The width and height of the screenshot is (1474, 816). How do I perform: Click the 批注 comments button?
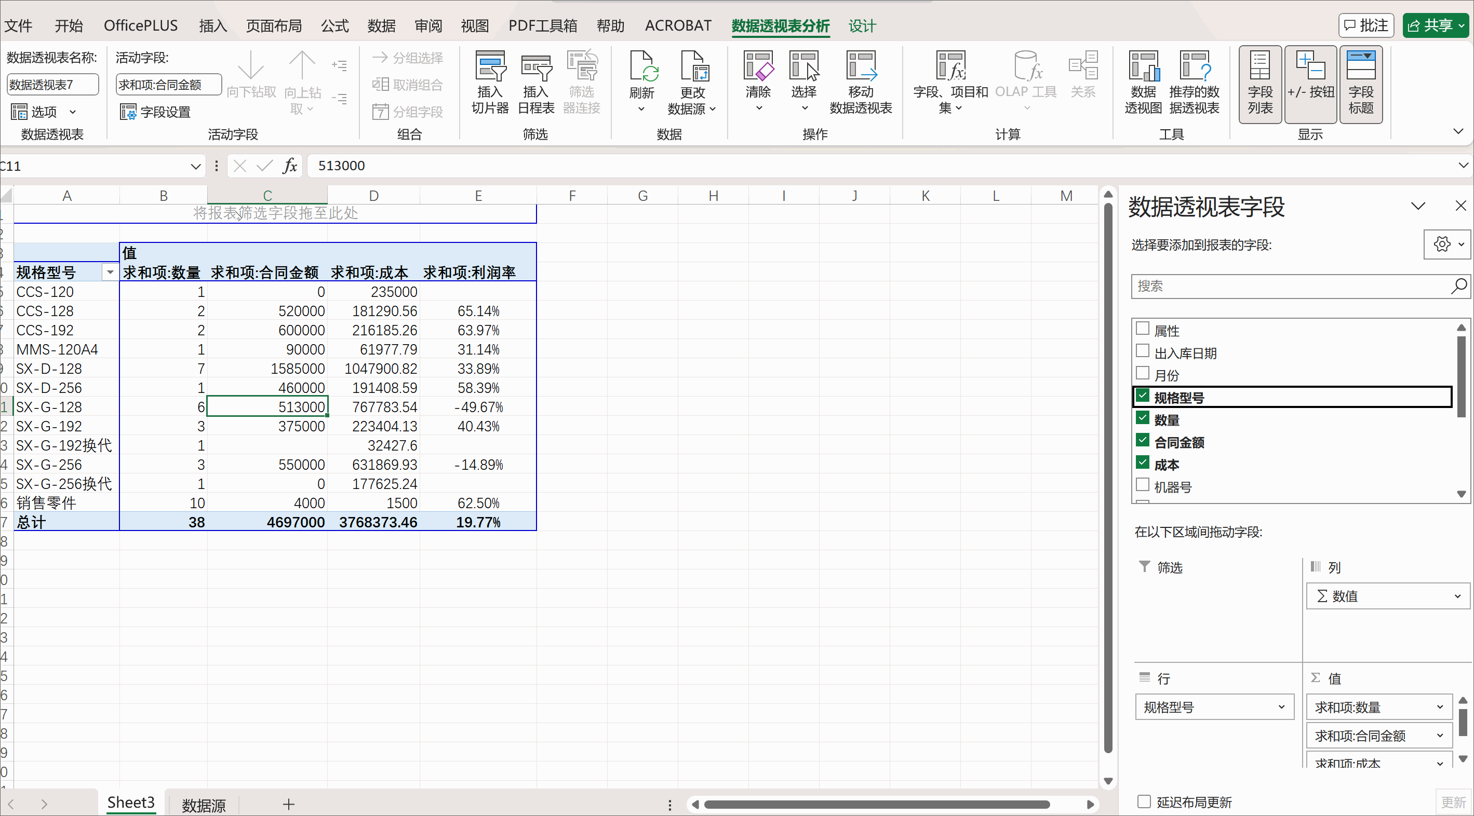coord(1365,25)
